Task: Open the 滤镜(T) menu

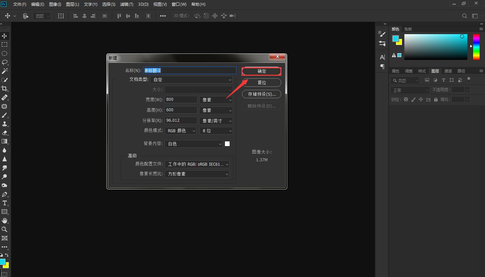Action: pyautogui.click(x=127, y=4)
